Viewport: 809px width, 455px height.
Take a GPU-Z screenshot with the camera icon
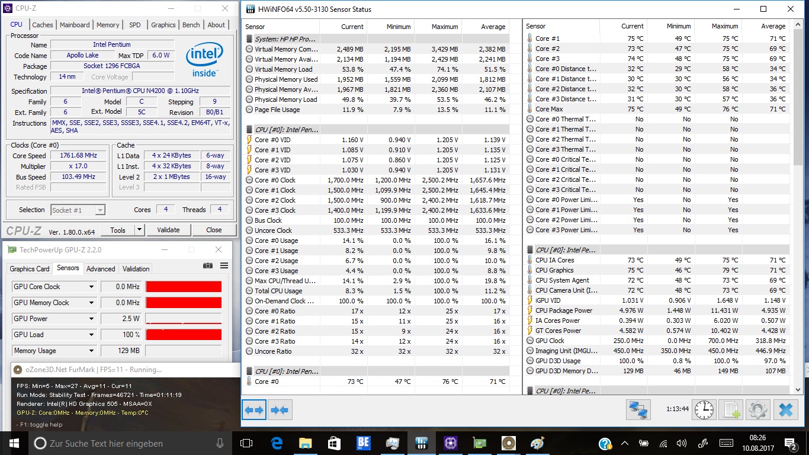(x=208, y=266)
